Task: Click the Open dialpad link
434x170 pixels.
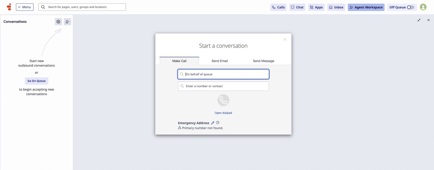Action: tap(223, 113)
